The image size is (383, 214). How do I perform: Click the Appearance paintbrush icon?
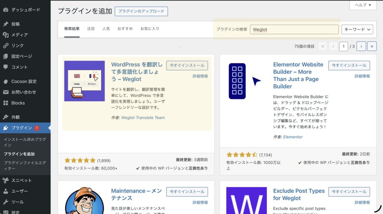6,117
